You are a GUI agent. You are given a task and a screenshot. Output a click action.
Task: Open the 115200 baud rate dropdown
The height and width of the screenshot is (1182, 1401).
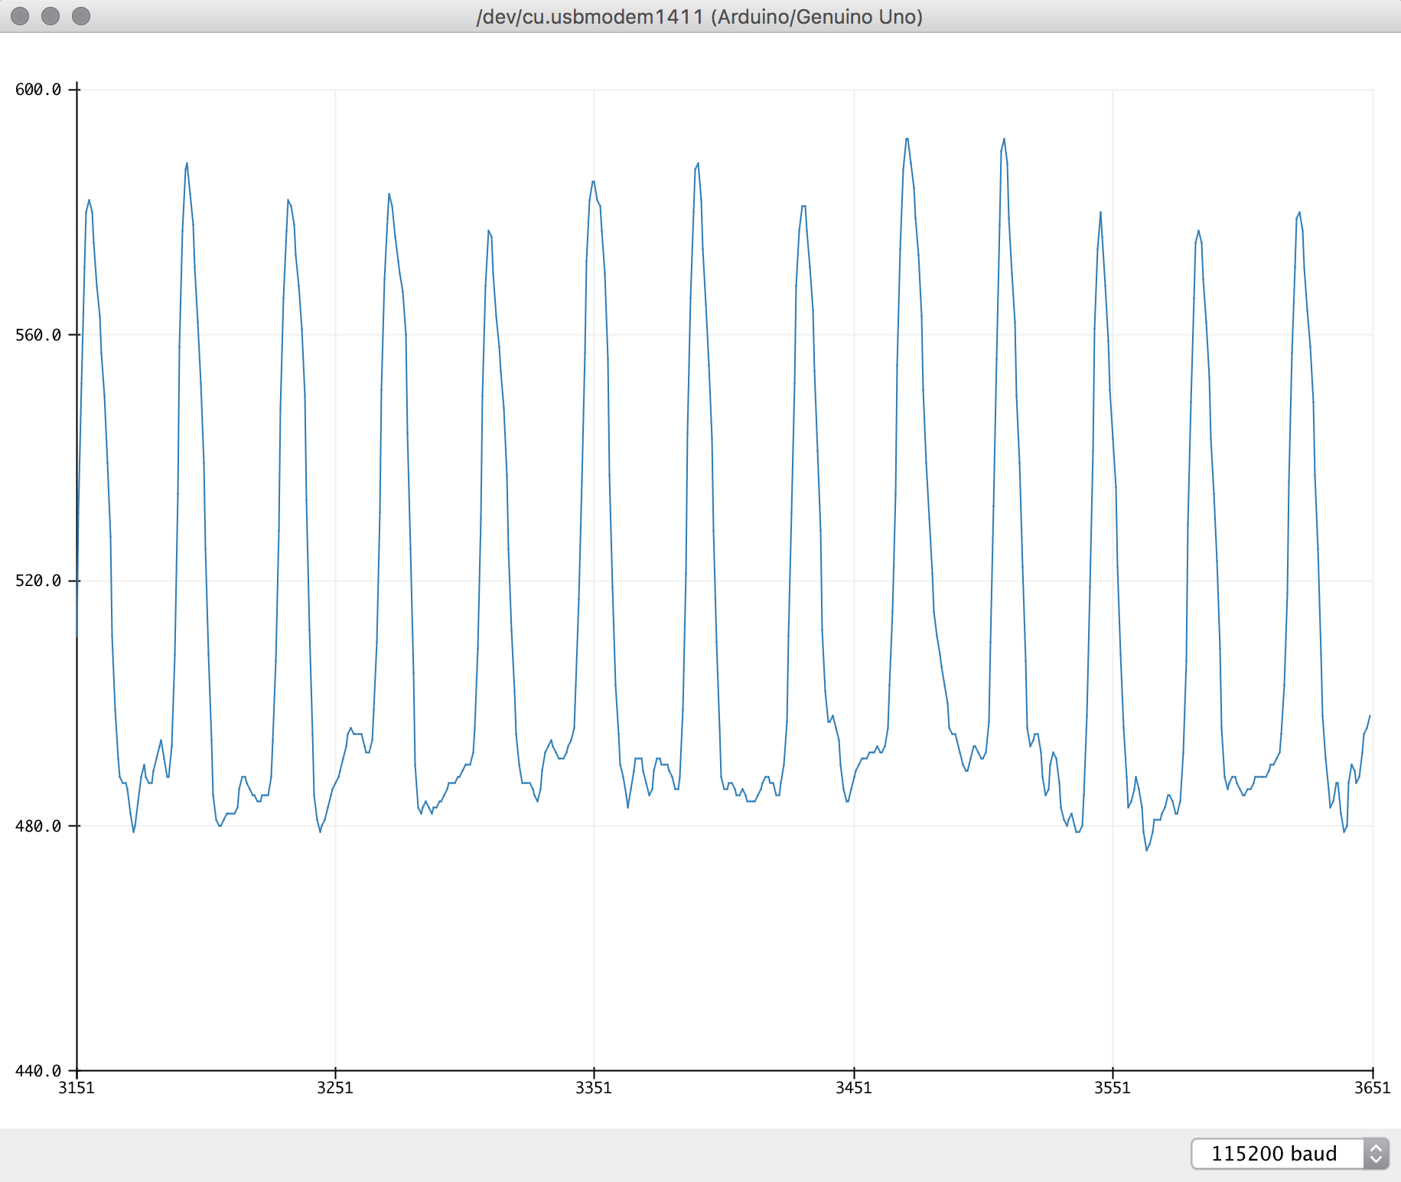1289,1154
